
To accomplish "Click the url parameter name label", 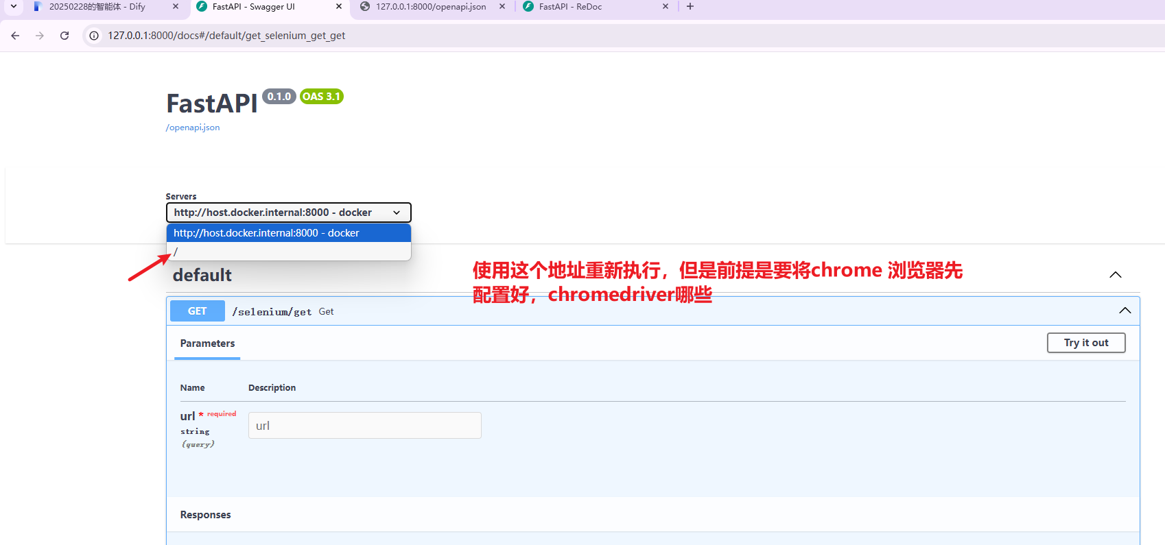I will 187,416.
